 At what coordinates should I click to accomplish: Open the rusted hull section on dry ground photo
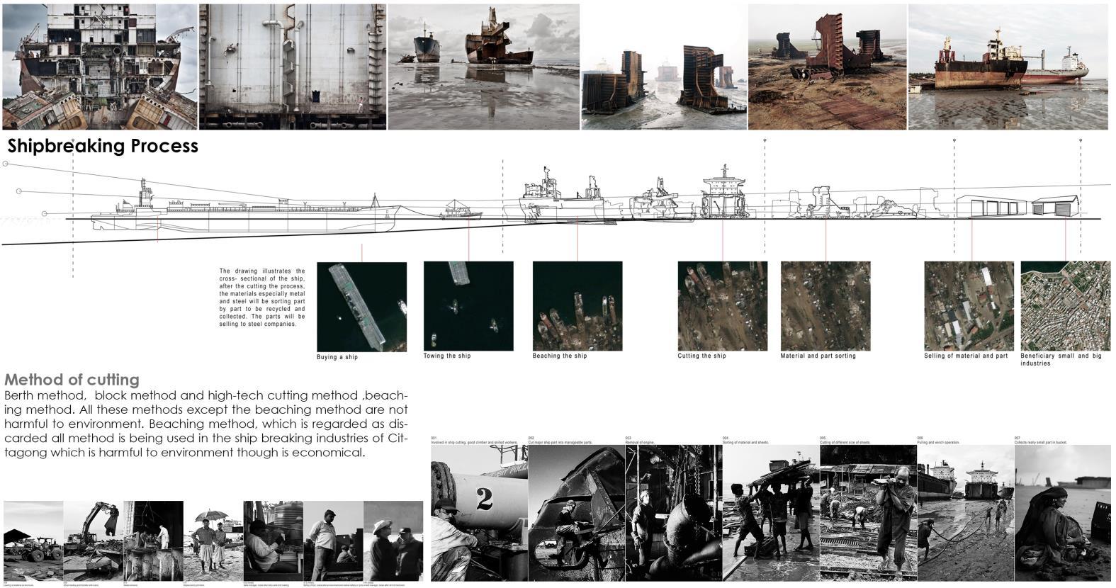pos(828,67)
